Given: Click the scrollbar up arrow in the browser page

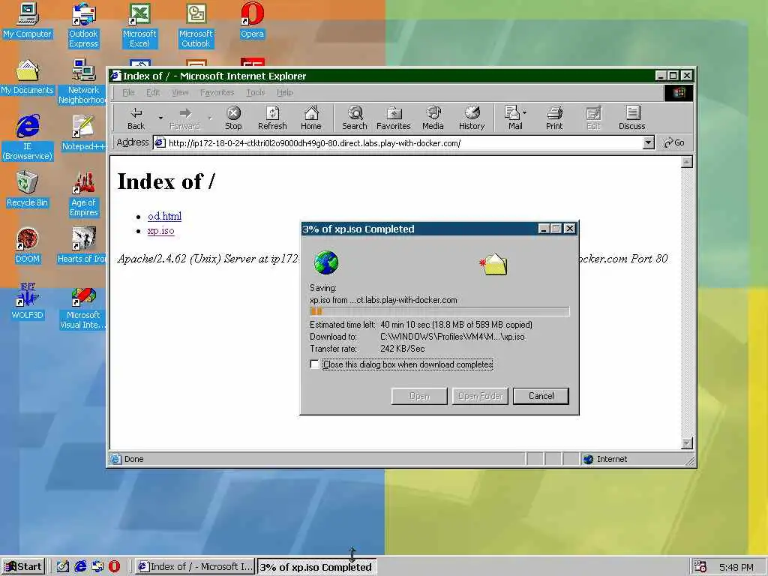Looking at the screenshot, I should coord(687,162).
